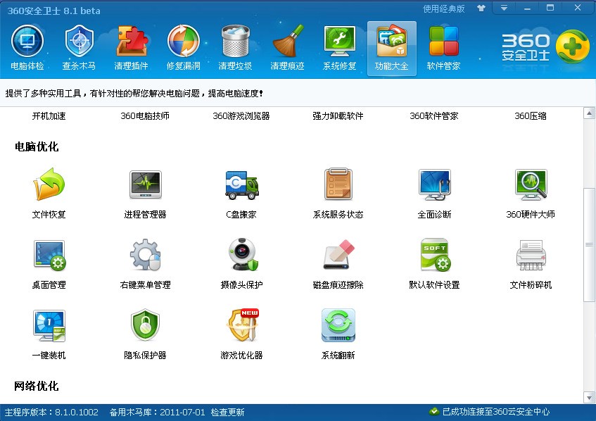Open 清理垃圾 trash cleanup icon

pos(235,49)
